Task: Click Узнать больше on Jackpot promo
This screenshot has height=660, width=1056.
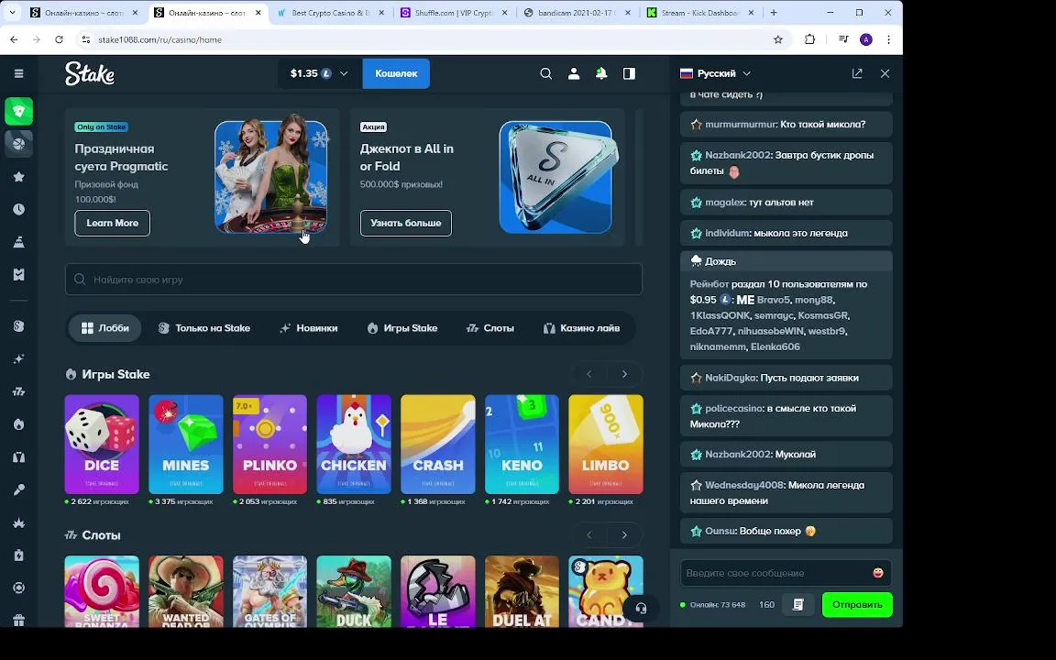Action: tap(406, 223)
